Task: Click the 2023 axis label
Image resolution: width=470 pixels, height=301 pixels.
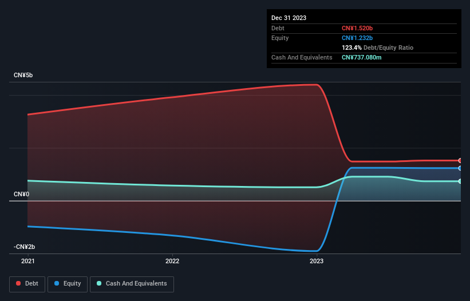Action: tap(317, 261)
